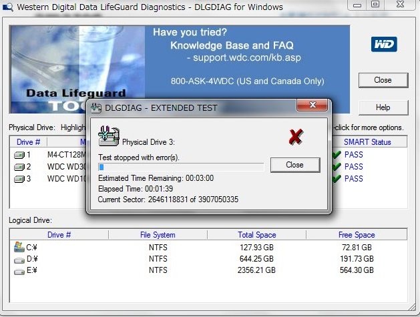Click the 191.73 GB free space value
The width and height of the screenshot is (420, 317).
point(357,259)
